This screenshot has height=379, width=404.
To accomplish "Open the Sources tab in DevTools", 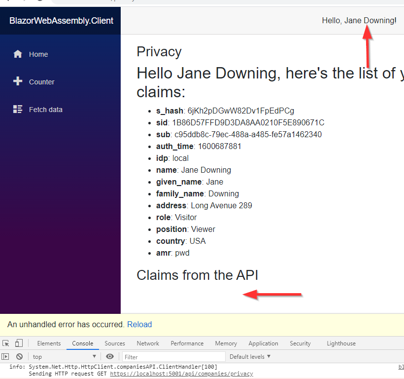I will tap(115, 343).
